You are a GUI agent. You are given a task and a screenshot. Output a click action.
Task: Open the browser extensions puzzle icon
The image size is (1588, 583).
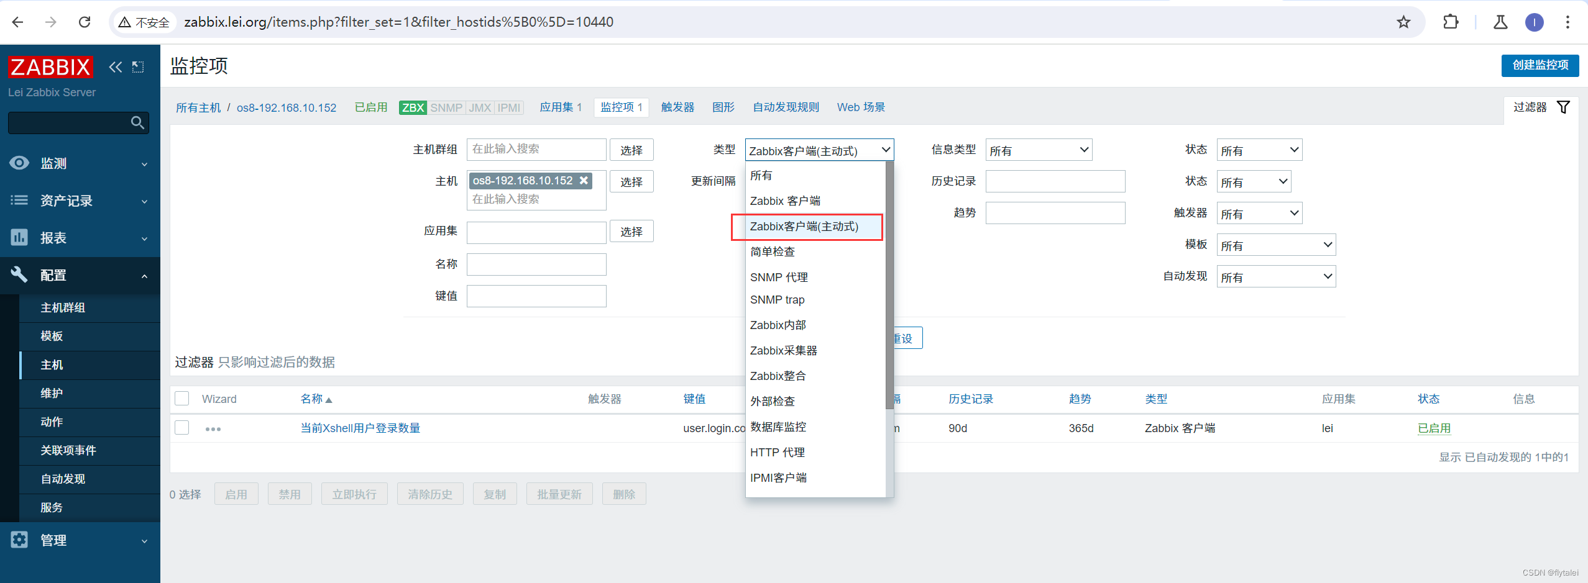pyautogui.click(x=1451, y=22)
